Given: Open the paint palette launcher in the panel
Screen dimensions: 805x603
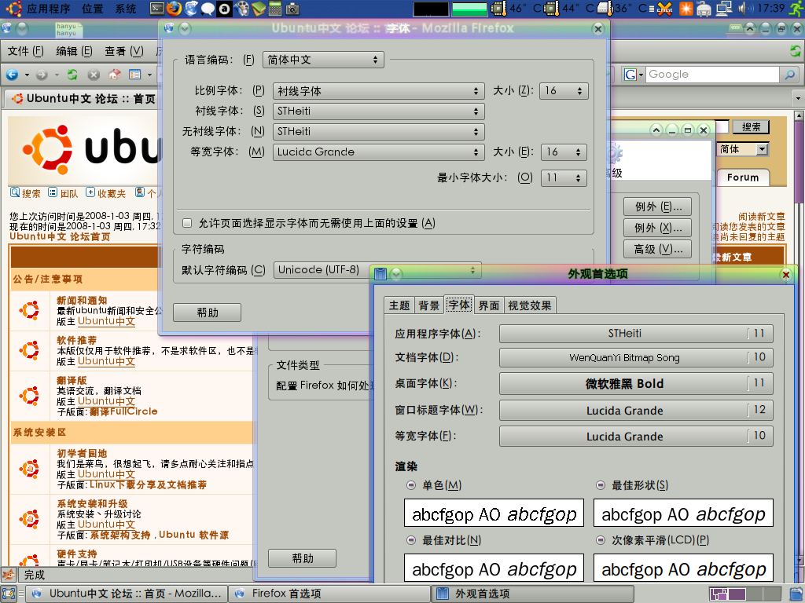Looking at the screenshot, I should coord(241,8).
